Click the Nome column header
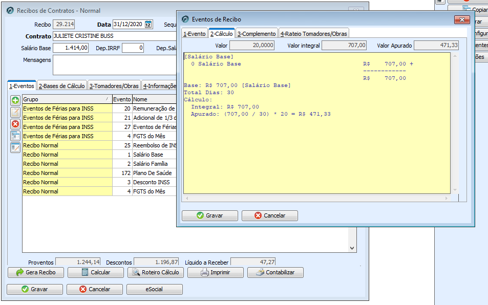Screen dimensions: 488x305 tap(154, 99)
